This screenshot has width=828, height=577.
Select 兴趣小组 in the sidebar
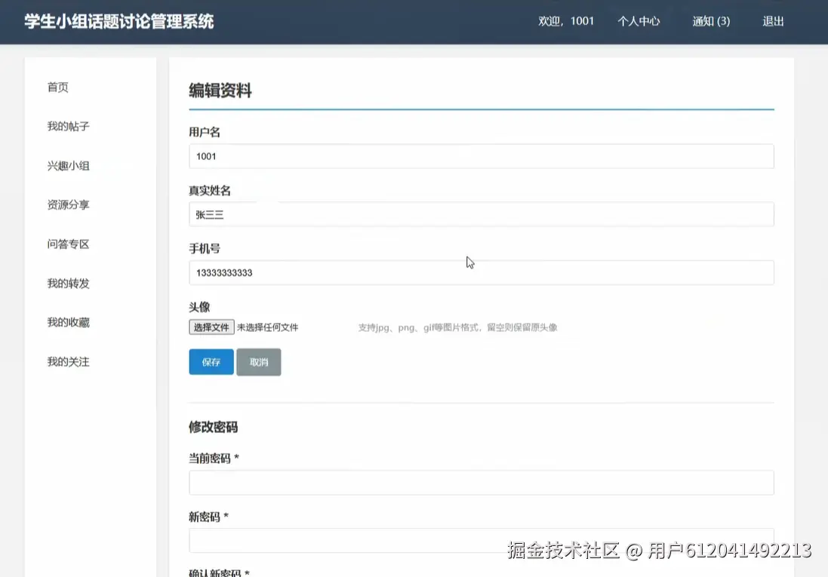[x=67, y=165]
